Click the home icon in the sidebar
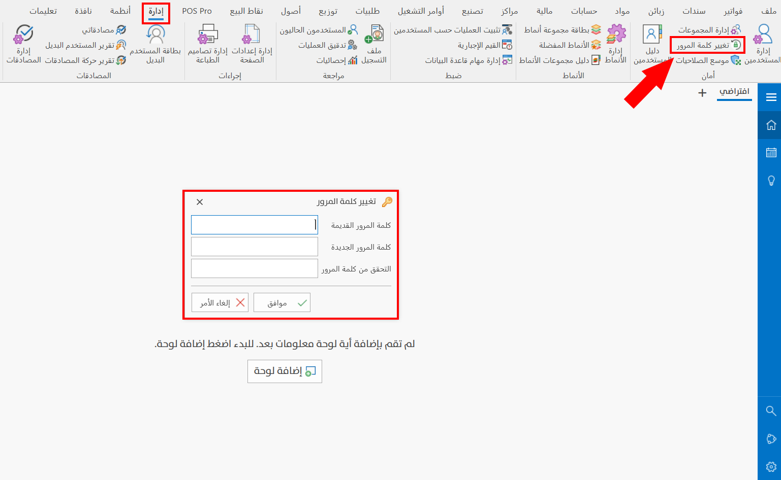Image resolution: width=781 pixels, height=480 pixels. pyautogui.click(x=771, y=124)
